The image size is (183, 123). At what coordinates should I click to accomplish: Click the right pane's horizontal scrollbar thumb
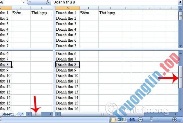(102, 114)
